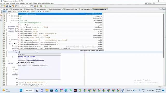Maximize the editor window with the tab bar icon
The image size is (166, 93).
pyautogui.click(x=165, y=9)
